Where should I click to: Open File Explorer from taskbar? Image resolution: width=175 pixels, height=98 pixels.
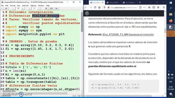[171, 14]
